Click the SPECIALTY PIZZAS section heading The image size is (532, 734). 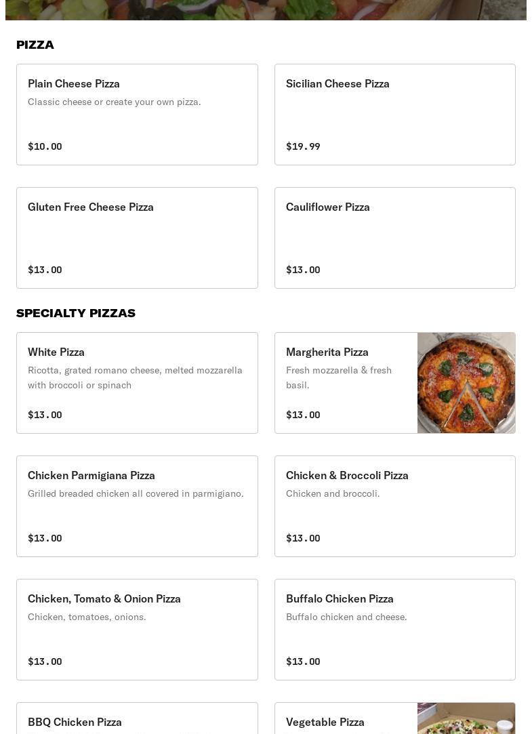(x=76, y=313)
